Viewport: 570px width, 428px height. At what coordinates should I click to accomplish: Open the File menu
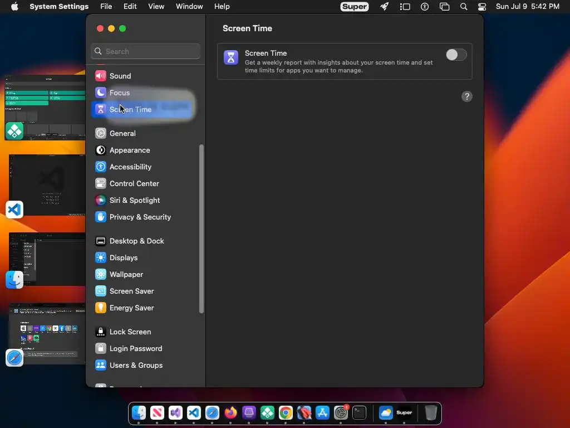point(106,7)
